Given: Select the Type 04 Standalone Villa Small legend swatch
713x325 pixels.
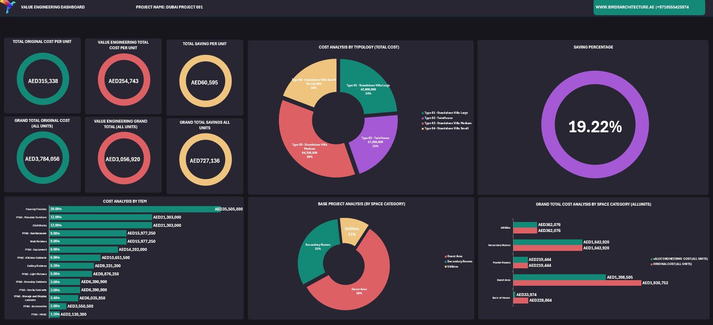Looking at the screenshot, I should [x=422, y=129].
